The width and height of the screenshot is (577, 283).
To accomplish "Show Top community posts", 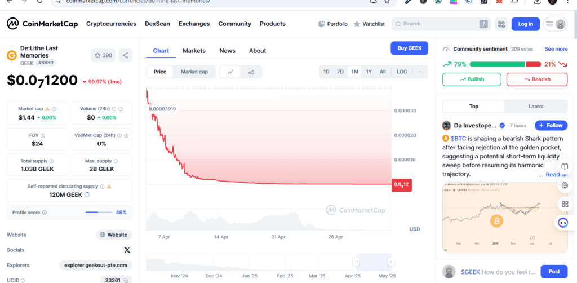I will (473, 107).
